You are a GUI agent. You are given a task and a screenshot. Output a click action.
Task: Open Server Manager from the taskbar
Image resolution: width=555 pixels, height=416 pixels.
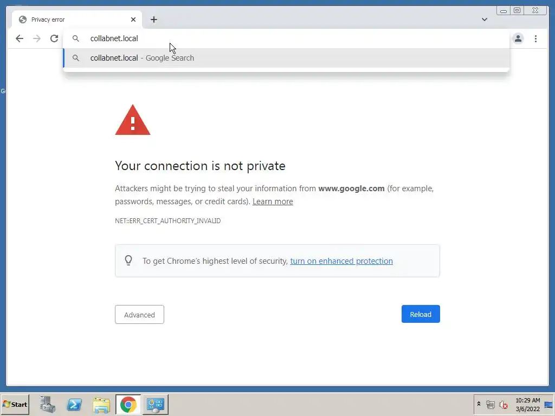tap(48, 404)
